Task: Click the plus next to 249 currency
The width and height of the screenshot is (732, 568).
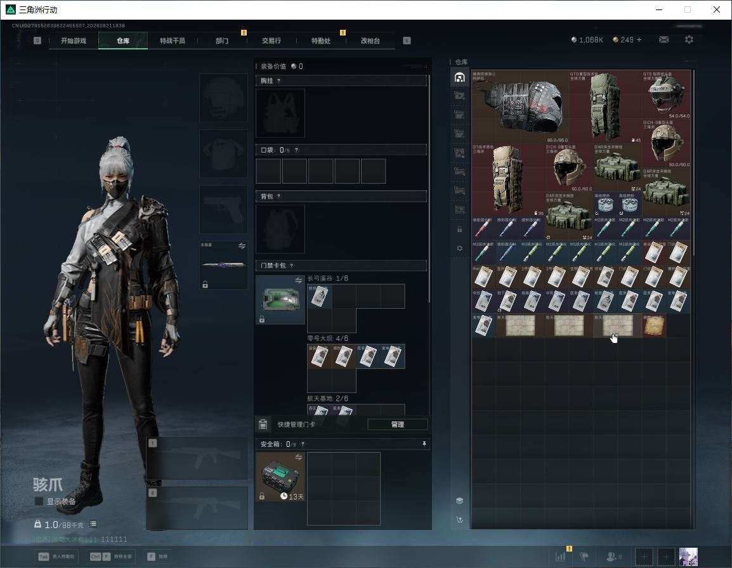Action: (639, 40)
